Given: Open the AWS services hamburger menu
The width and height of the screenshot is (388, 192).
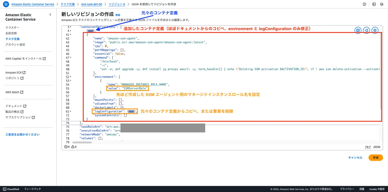Looking at the screenshot, I should click(5, 5).
